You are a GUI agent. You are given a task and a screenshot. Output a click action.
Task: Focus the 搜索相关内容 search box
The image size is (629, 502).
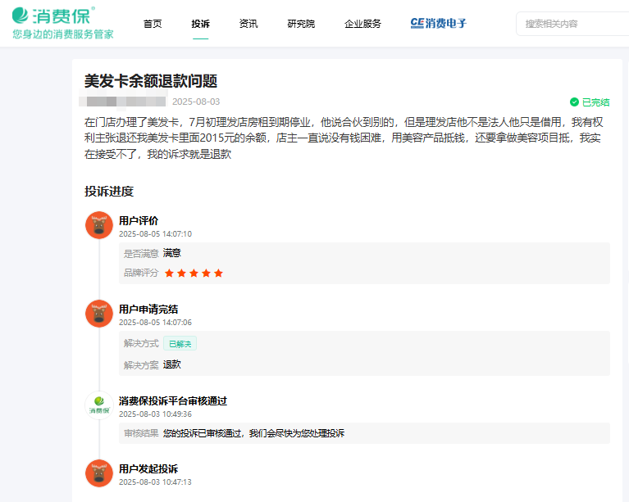point(574,24)
